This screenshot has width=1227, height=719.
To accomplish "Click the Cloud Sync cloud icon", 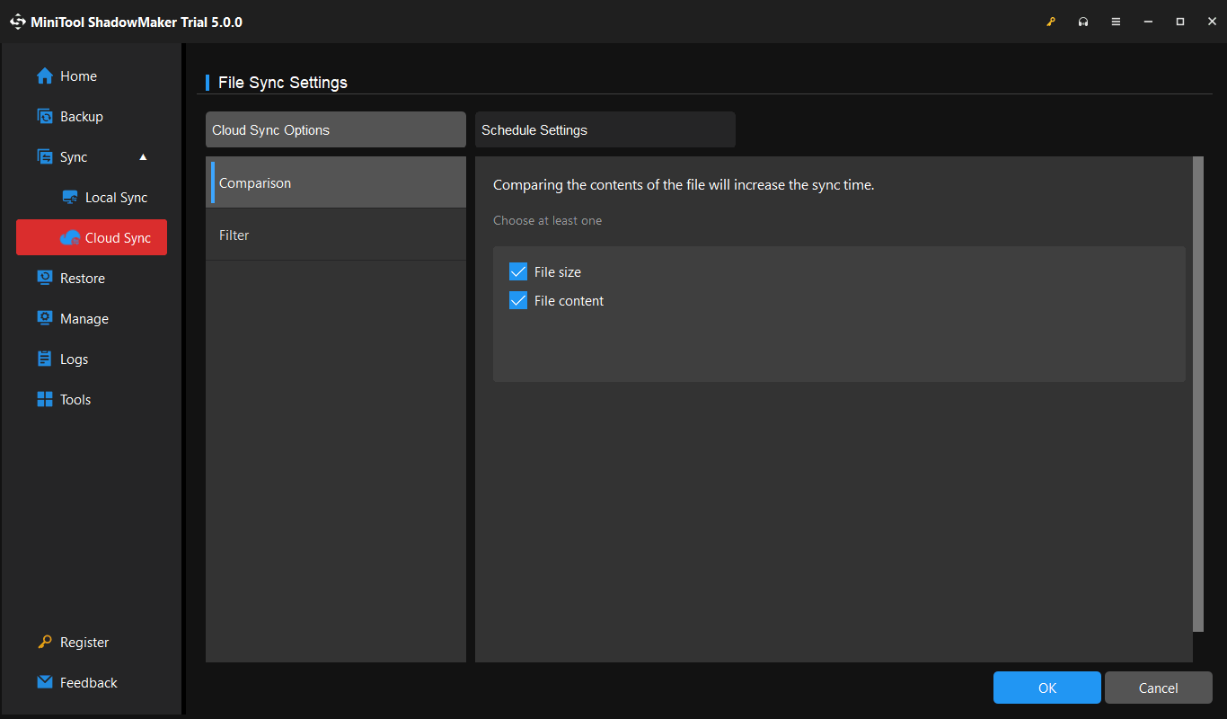I will (x=70, y=238).
